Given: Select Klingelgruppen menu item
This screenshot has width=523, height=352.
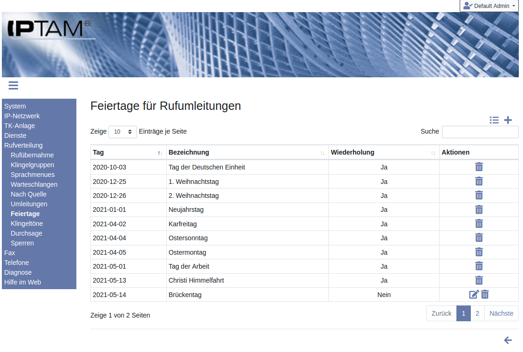Looking at the screenshot, I should point(32,165).
